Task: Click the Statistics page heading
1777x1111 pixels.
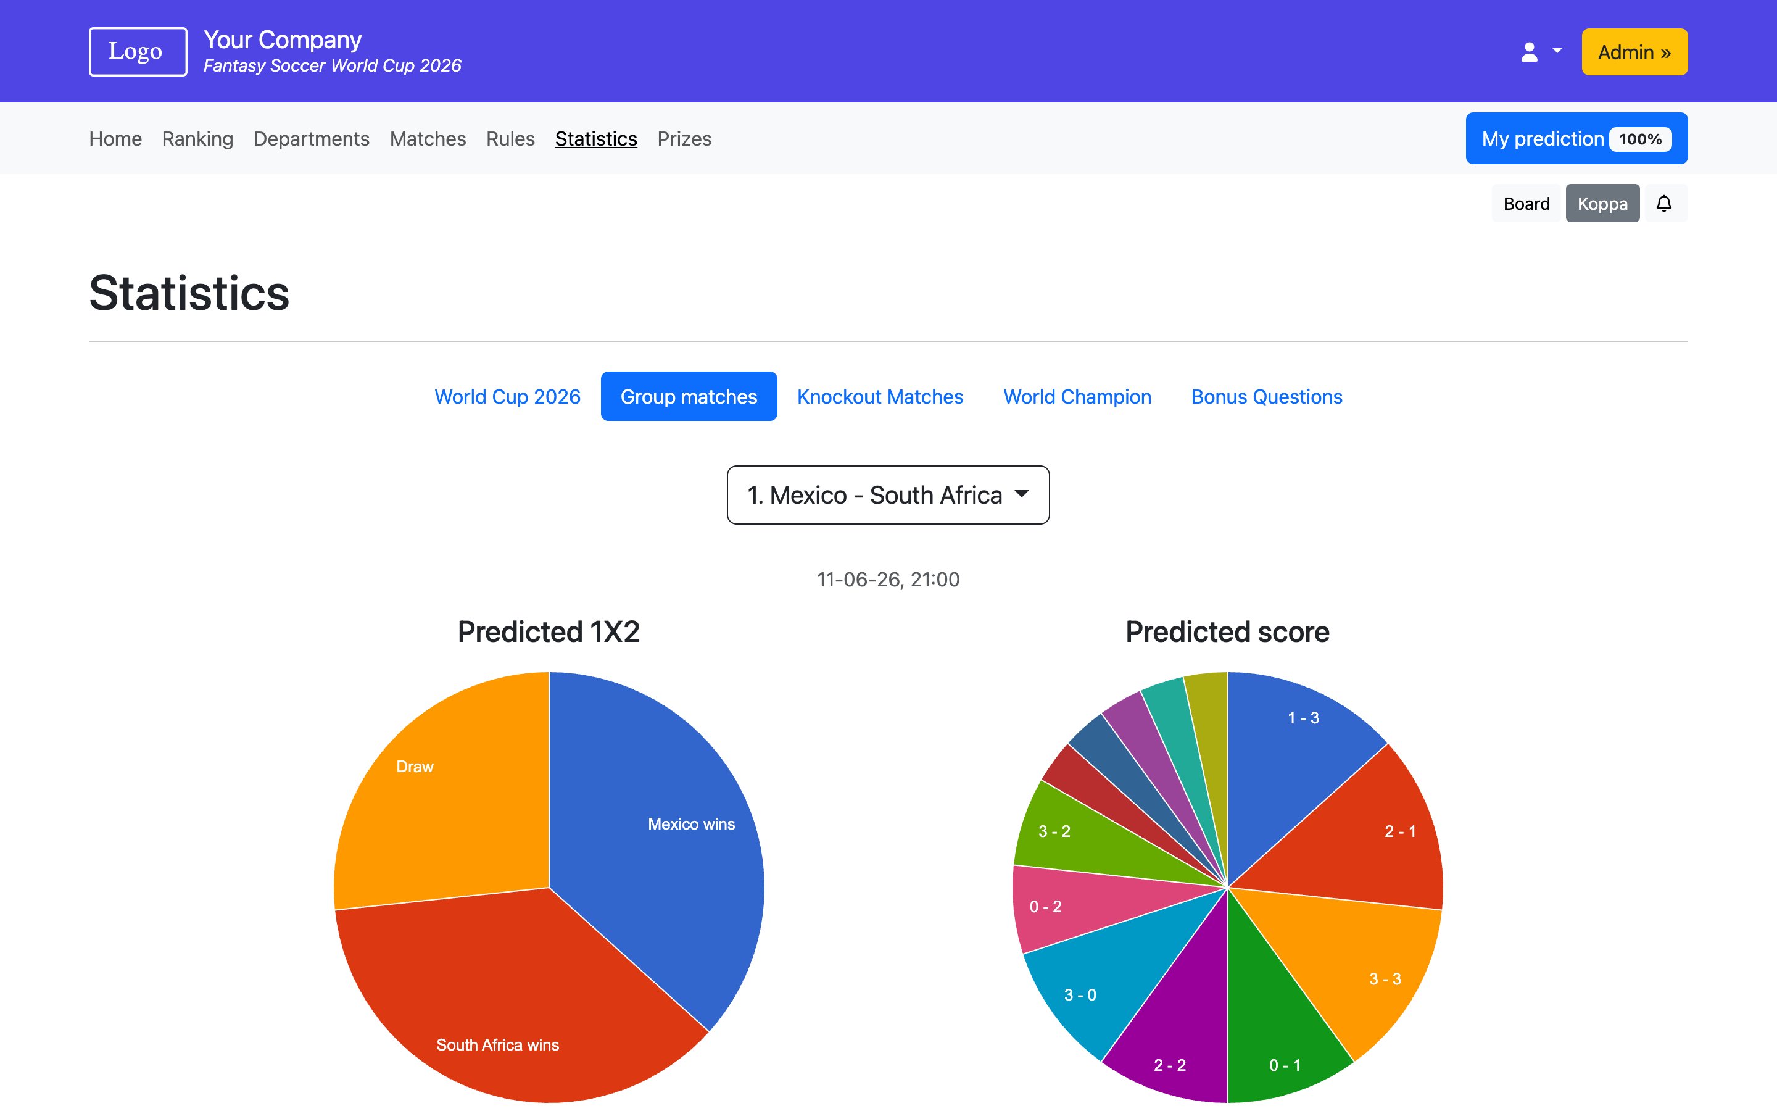Action: click(x=189, y=293)
